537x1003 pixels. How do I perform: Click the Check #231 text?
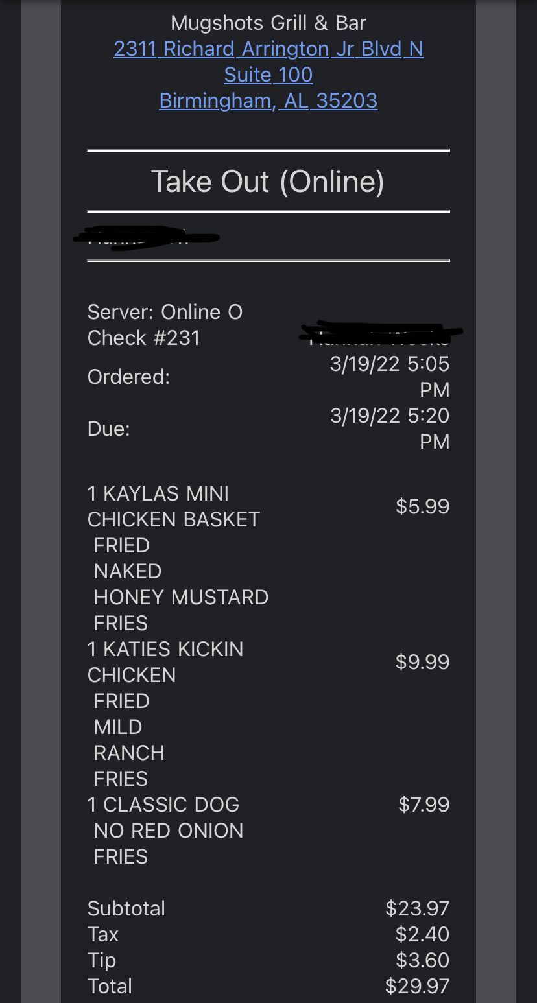pyautogui.click(x=143, y=338)
